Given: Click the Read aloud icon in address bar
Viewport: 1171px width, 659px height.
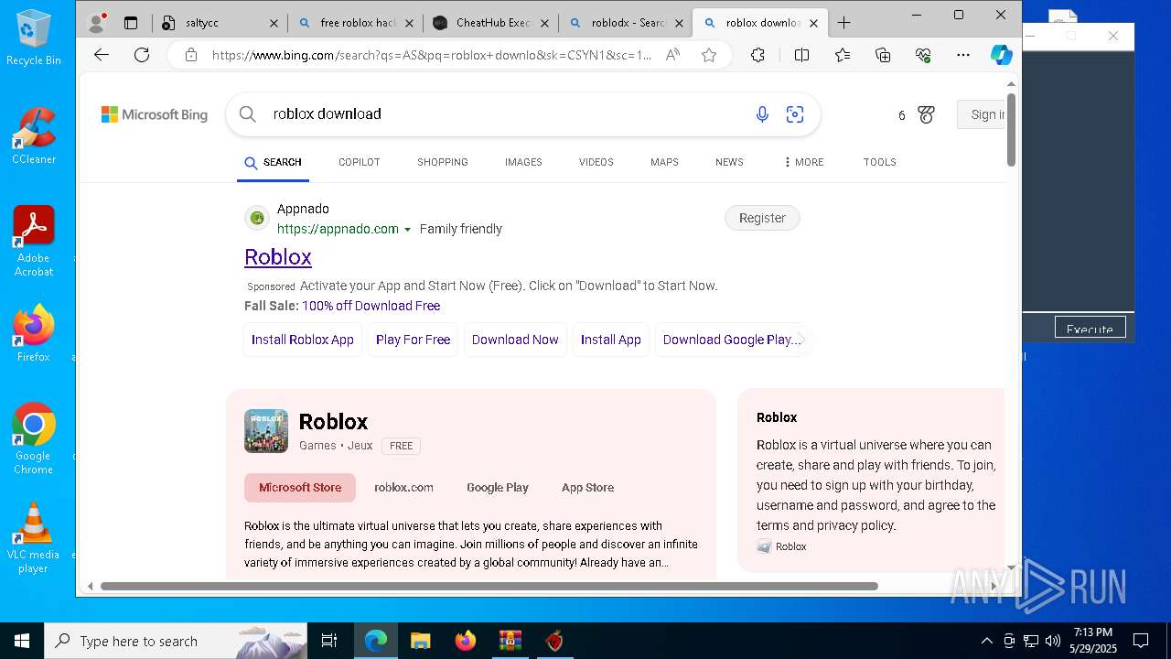Looking at the screenshot, I should click(x=672, y=55).
